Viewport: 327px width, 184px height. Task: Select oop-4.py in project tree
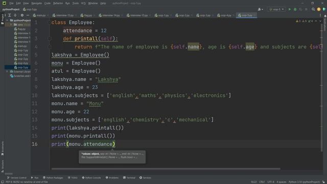point(22,63)
